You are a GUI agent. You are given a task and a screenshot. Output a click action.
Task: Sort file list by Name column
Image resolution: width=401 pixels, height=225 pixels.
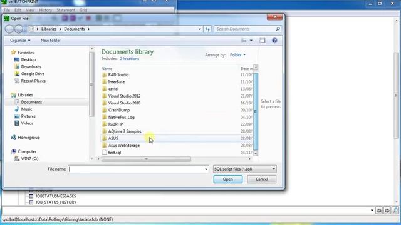pyautogui.click(x=107, y=69)
